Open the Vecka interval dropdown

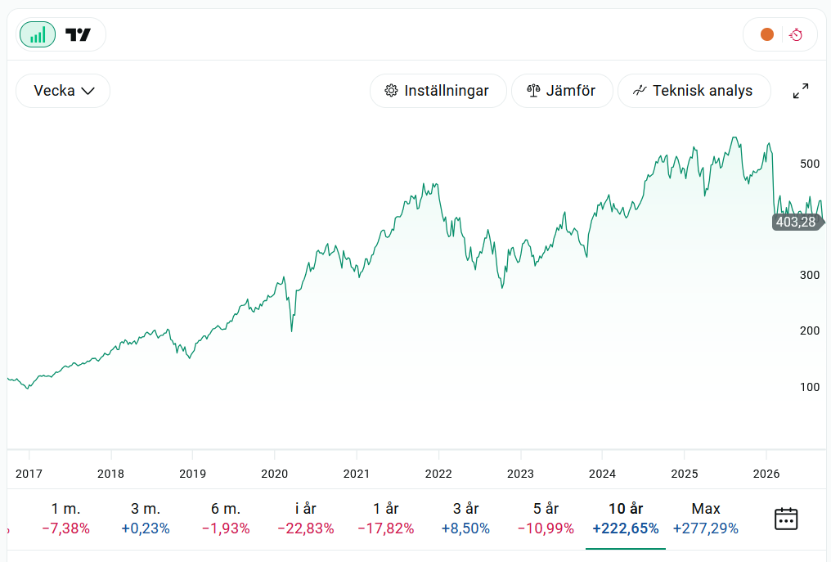coord(63,91)
